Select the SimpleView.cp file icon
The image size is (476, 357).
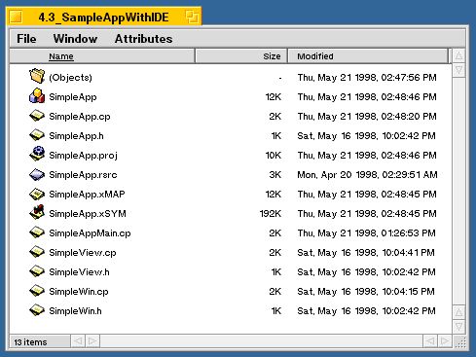click(x=37, y=252)
